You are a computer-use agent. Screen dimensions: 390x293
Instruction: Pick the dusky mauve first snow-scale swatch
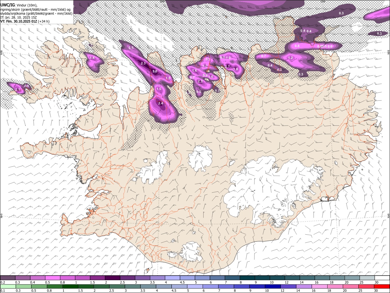8,278
